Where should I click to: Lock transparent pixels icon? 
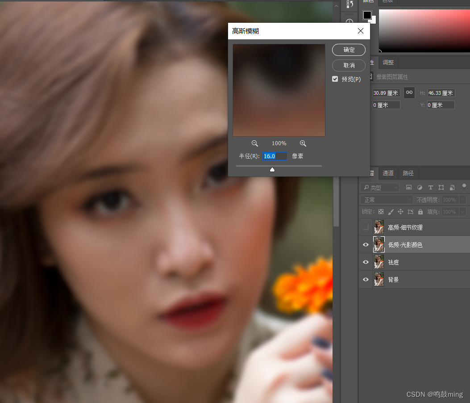[x=381, y=211]
